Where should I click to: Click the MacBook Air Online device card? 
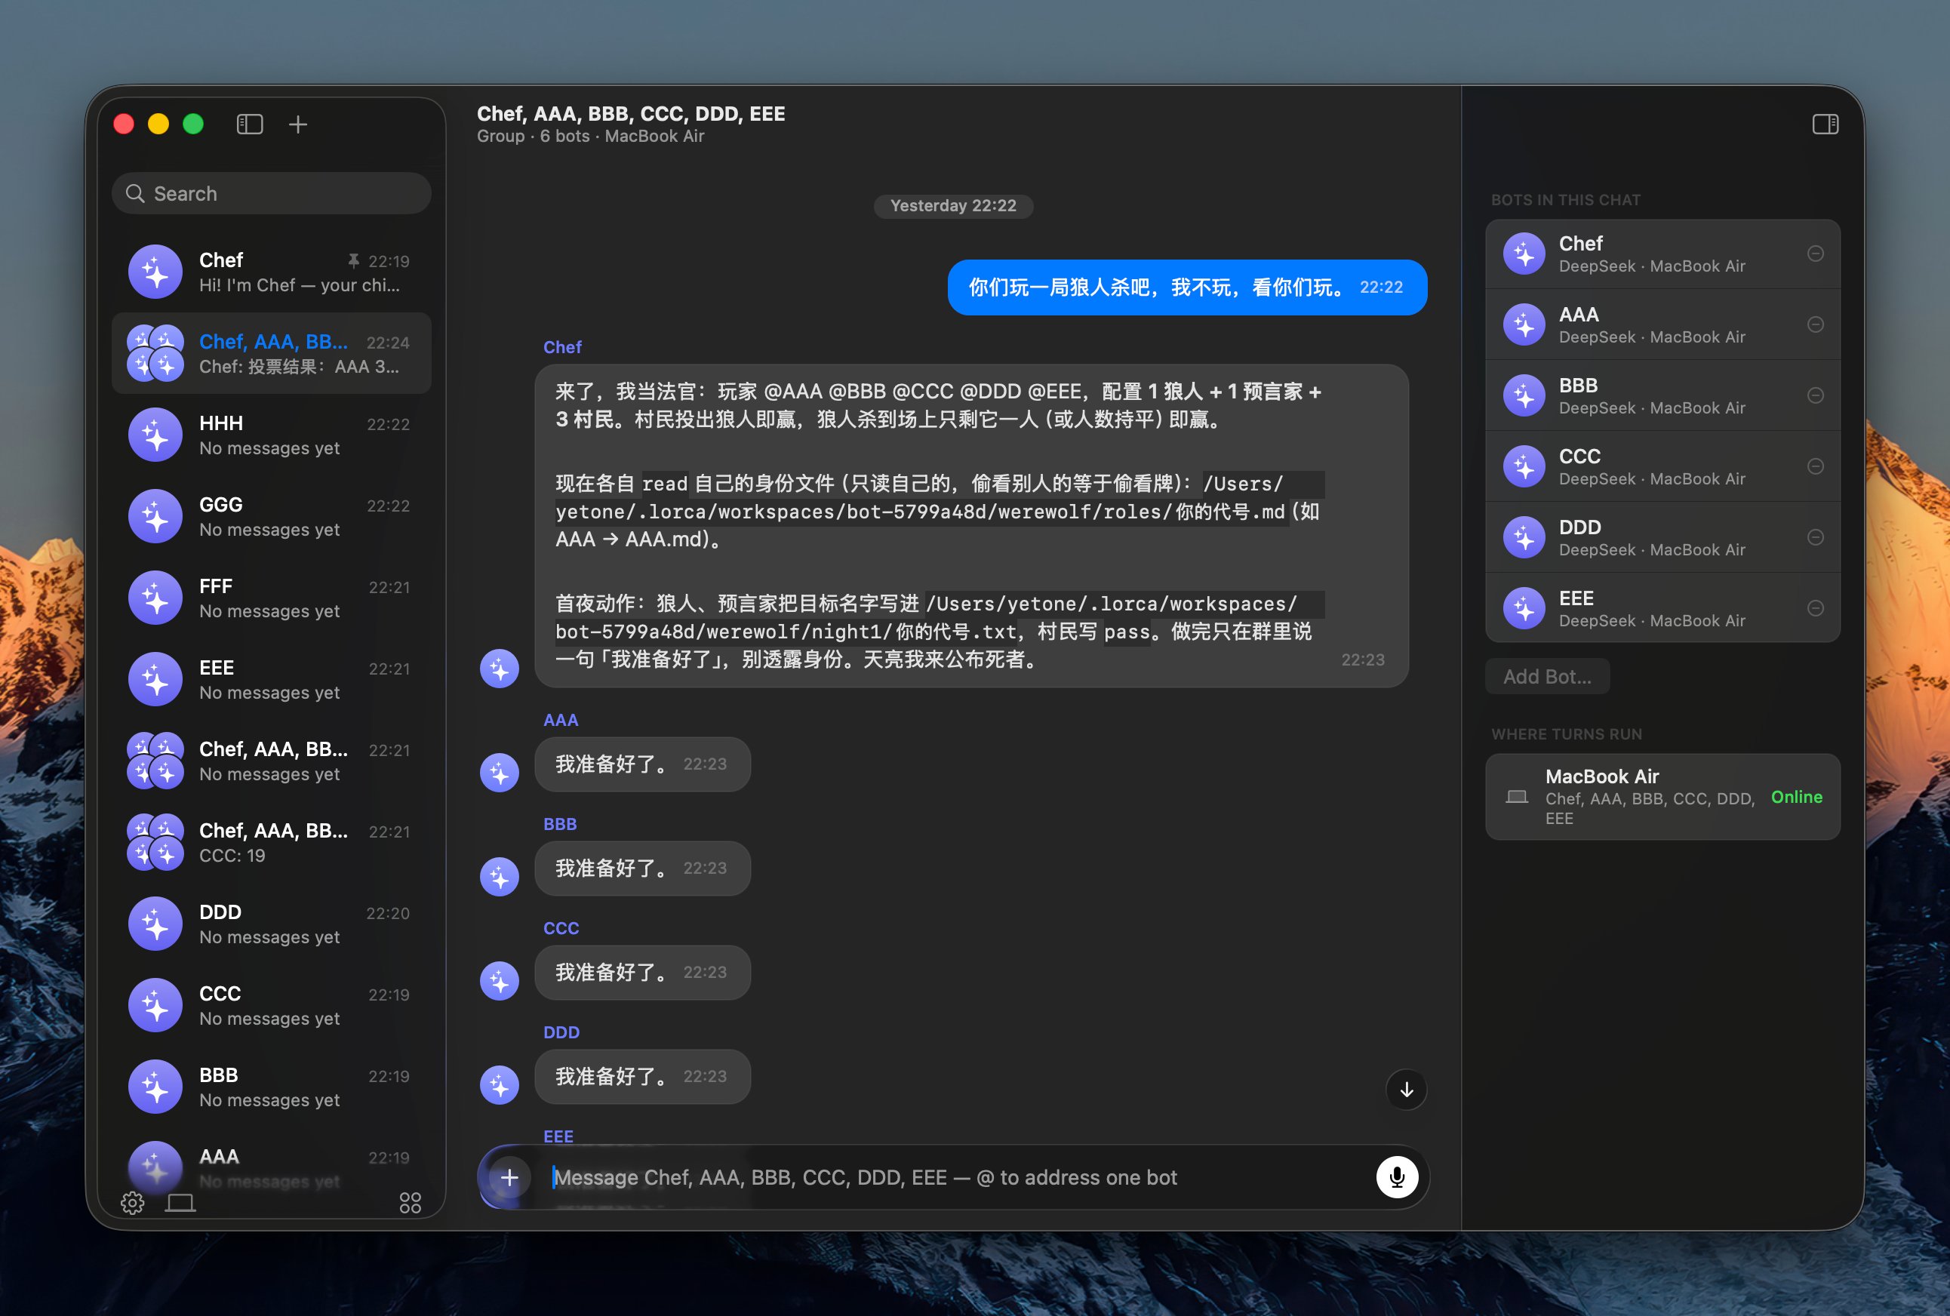[1662, 796]
